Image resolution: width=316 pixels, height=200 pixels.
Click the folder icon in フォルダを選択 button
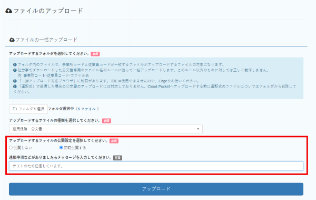point(15,109)
